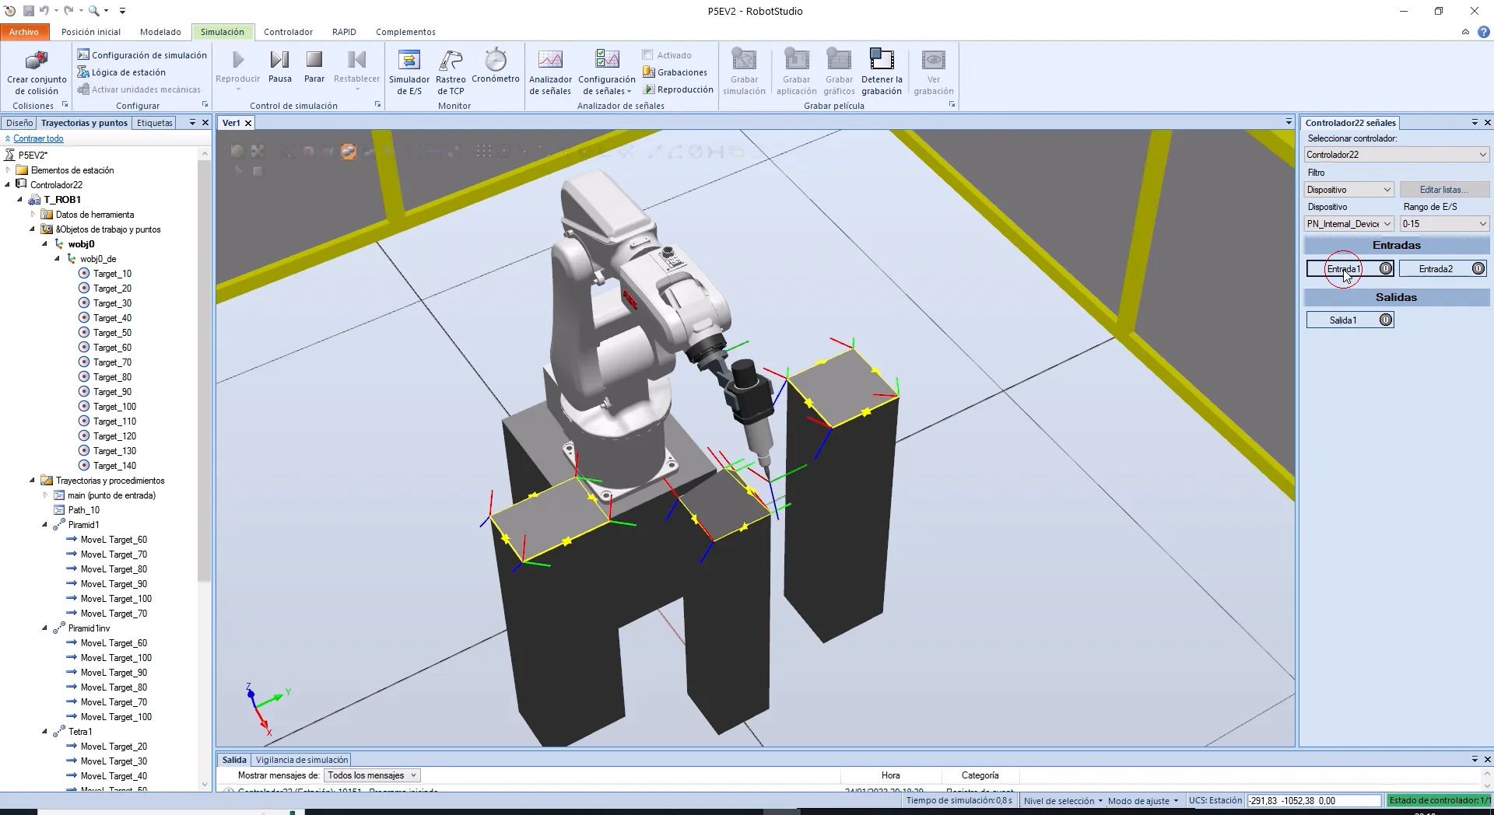Switch to the Etiquetas panel tab
The image size is (1494, 815).
(155, 123)
